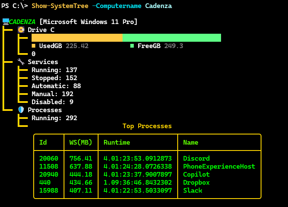Click the FreeGB label
This screenshot has width=288, height=207.
click(x=149, y=46)
